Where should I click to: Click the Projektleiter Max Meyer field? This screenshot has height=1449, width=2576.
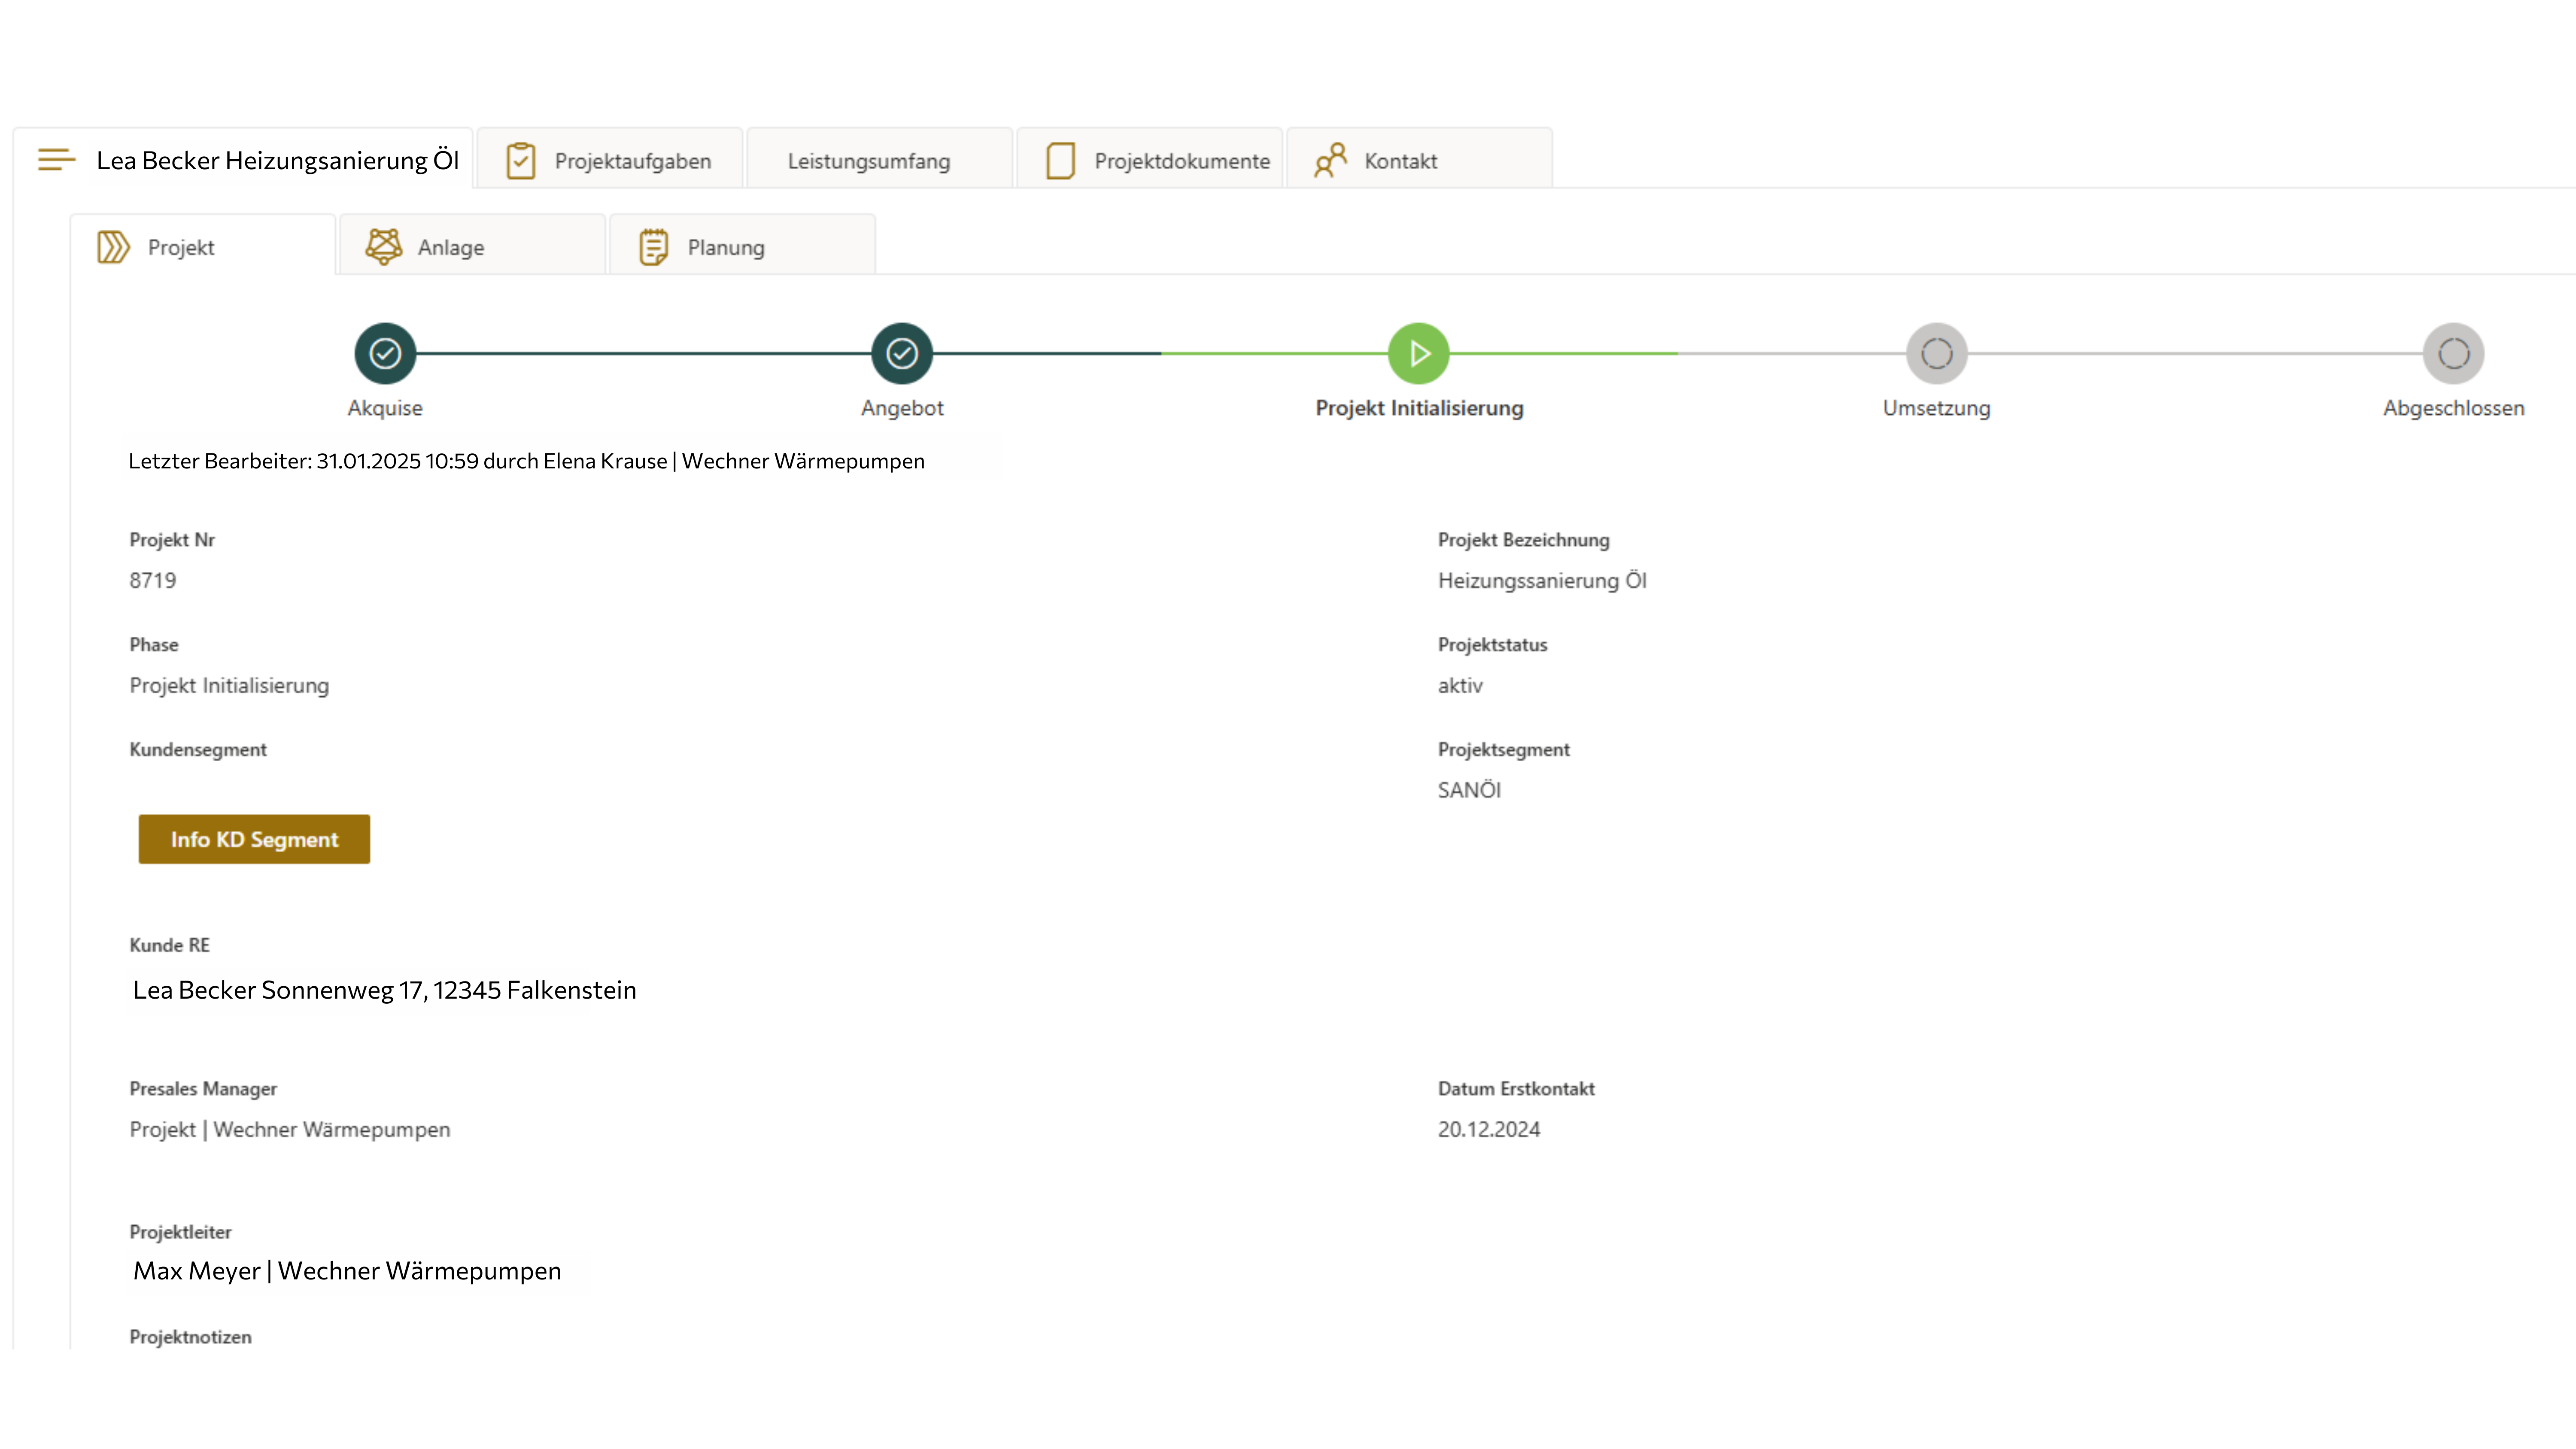click(347, 1271)
